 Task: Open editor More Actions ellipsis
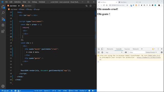point(94,6)
